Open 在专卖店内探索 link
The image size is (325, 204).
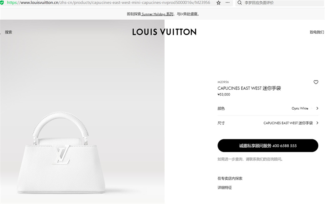(x=230, y=179)
